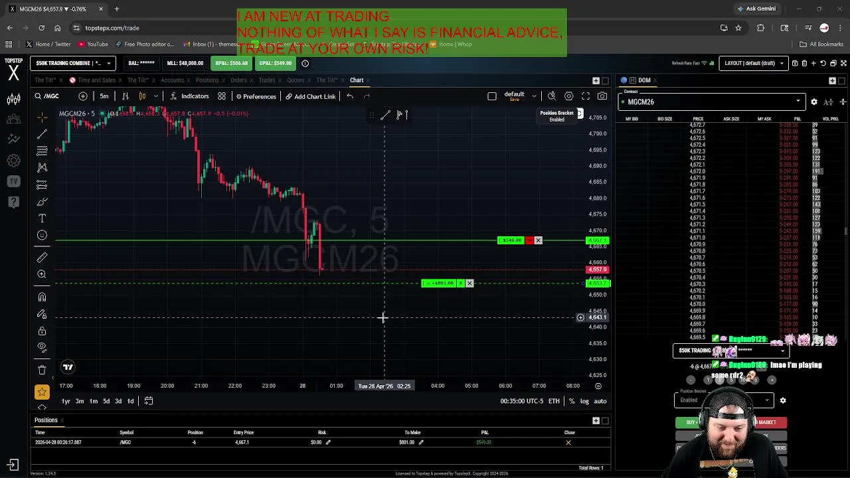The width and height of the screenshot is (850, 478).
Task: Switch to the Trades tab
Action: click(x=267, y=80)
